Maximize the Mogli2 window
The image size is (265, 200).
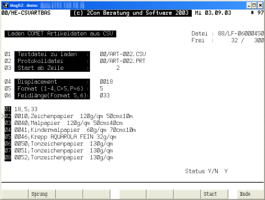coord(254,5)
